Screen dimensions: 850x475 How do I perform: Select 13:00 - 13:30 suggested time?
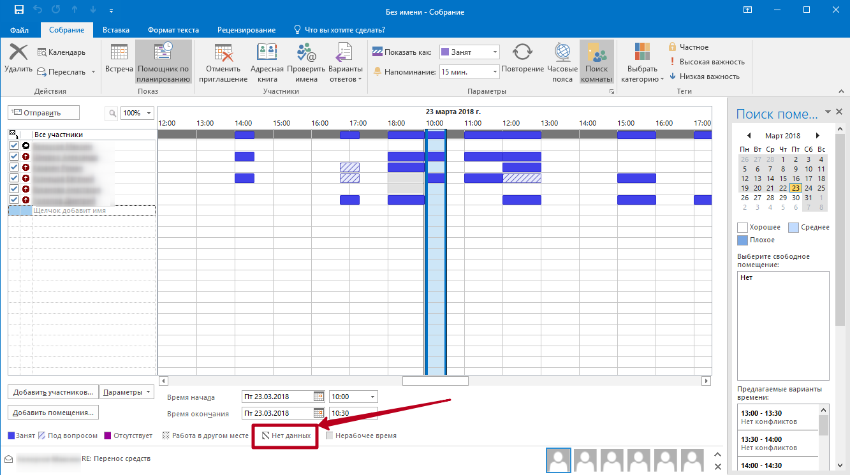777,417
